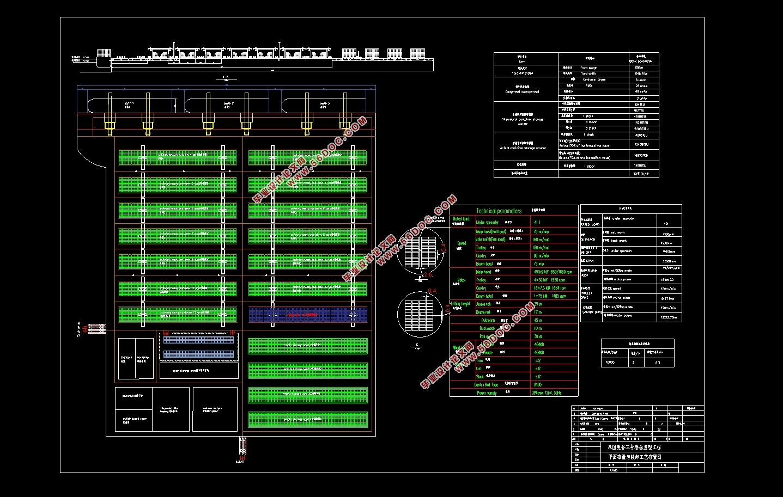
Task: Select the "GANTRY DRIVE" cell in white table
Action: (591, 310)
